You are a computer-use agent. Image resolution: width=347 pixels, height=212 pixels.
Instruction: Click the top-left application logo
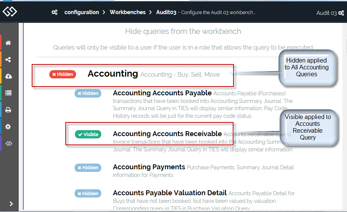10,12
